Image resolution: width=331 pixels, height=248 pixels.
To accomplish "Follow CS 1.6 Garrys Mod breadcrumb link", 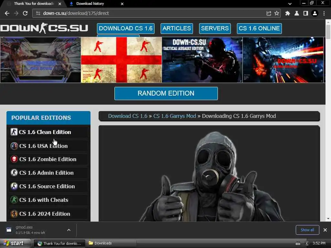I will pyautogui.click(x=175, y=116).
